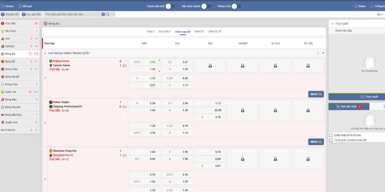
Task: Select the E-Sports category icon
Action: (x=3, y=130)
